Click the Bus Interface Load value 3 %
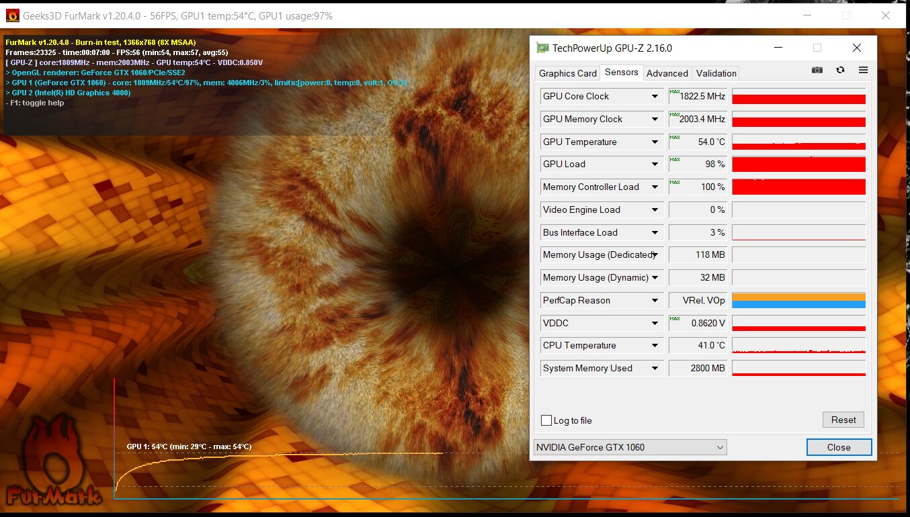The image size is (910, 517). [698, 232]
